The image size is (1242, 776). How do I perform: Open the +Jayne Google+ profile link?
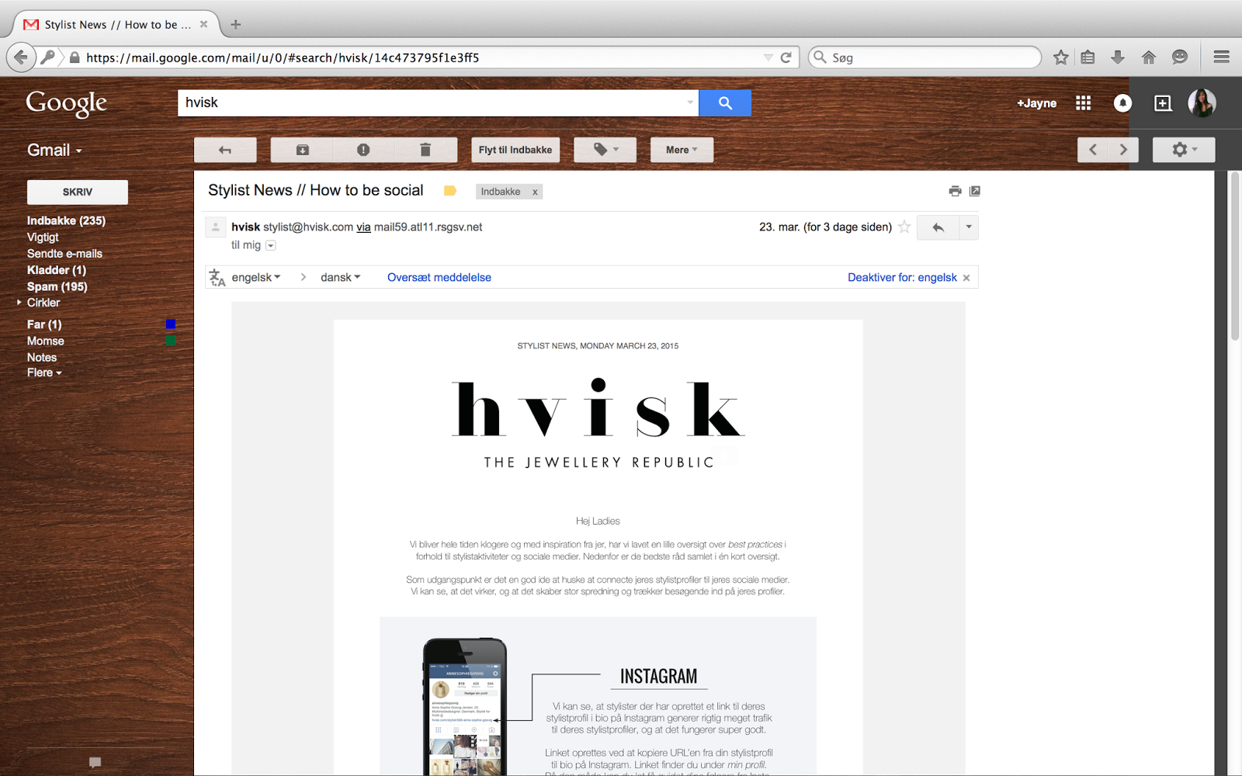pyautogui.click(x=1037, y=103)
